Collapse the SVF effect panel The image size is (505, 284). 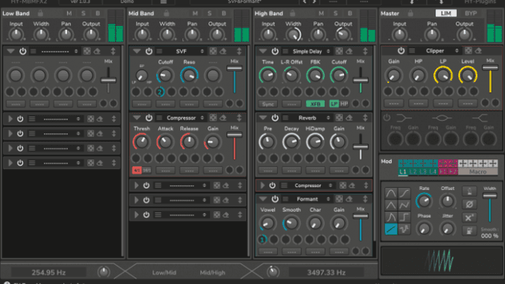pyautogui.click(x=137, y=51)
